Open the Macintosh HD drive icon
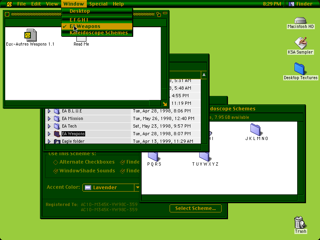320x240 pixels. pyautogui.click(x=300, y=20)
